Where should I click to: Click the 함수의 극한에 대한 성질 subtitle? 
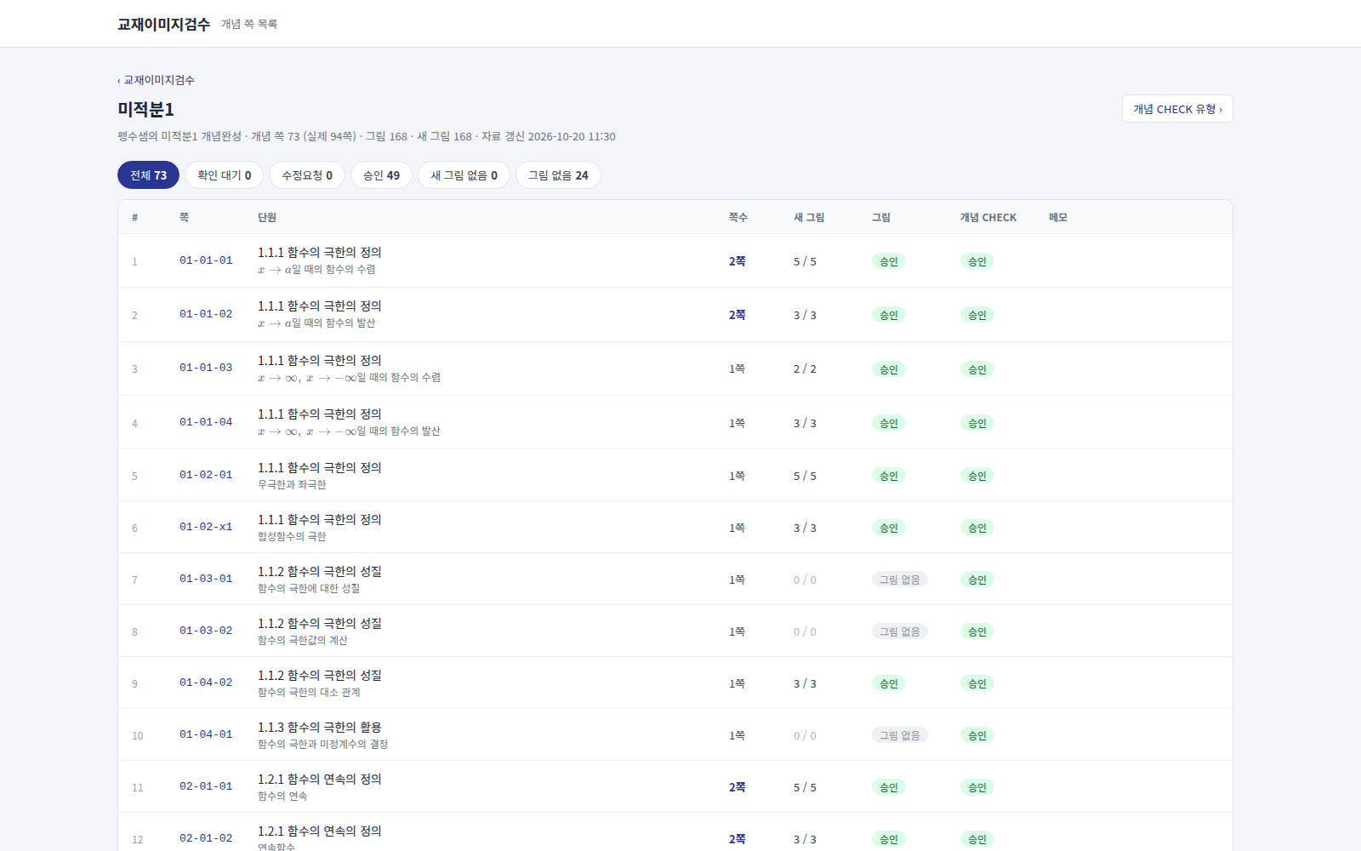[309, 589]
